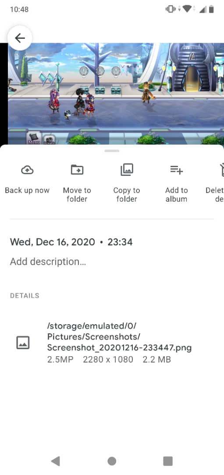Tap the battery status icon
224x475 pixels.
[211, 9]
